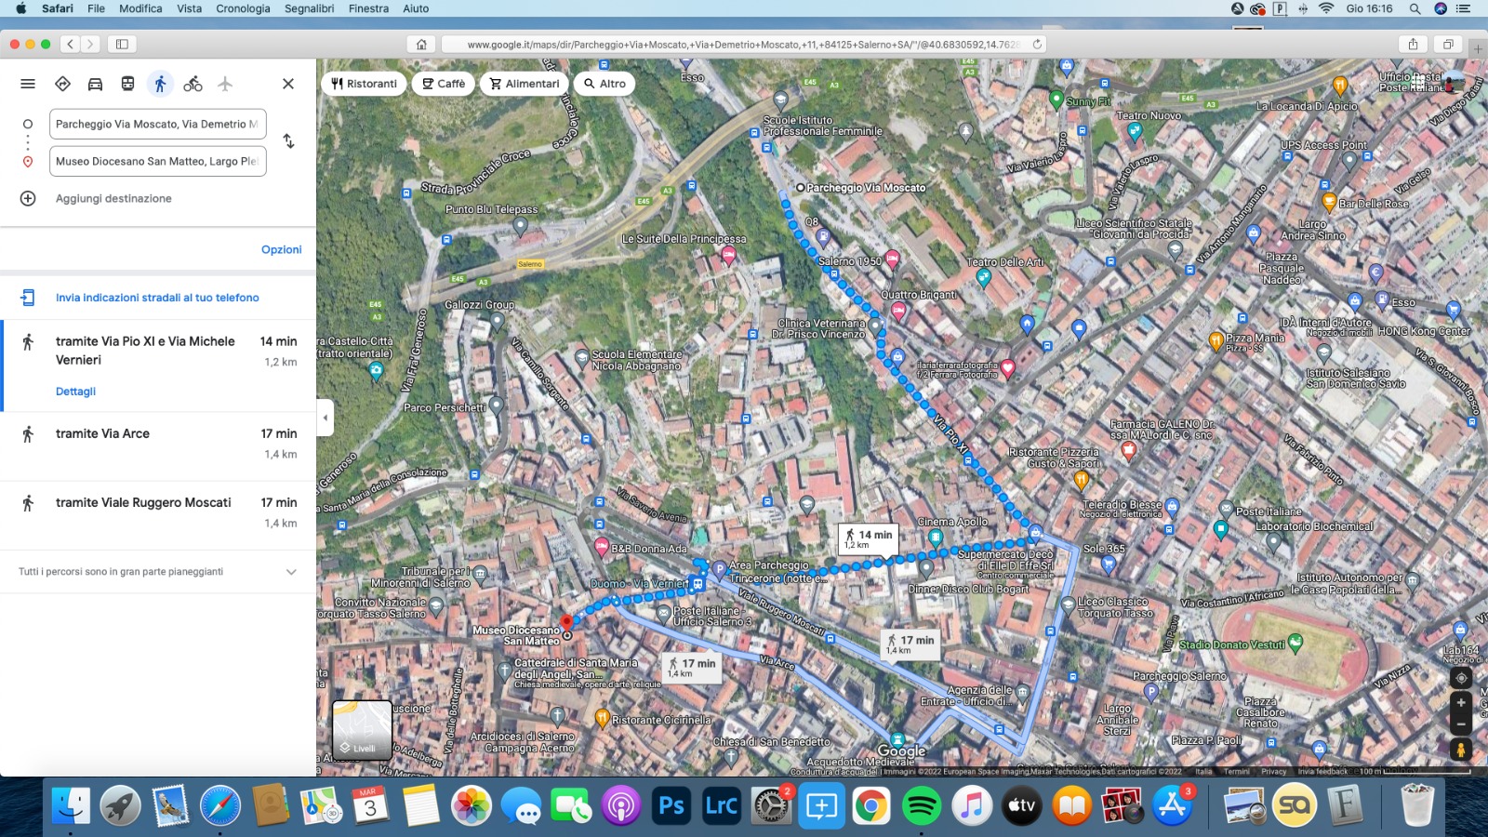This screenshot has width=1488, height=837.
Task: Open Finder from the Dock
Action: (71, 805)
